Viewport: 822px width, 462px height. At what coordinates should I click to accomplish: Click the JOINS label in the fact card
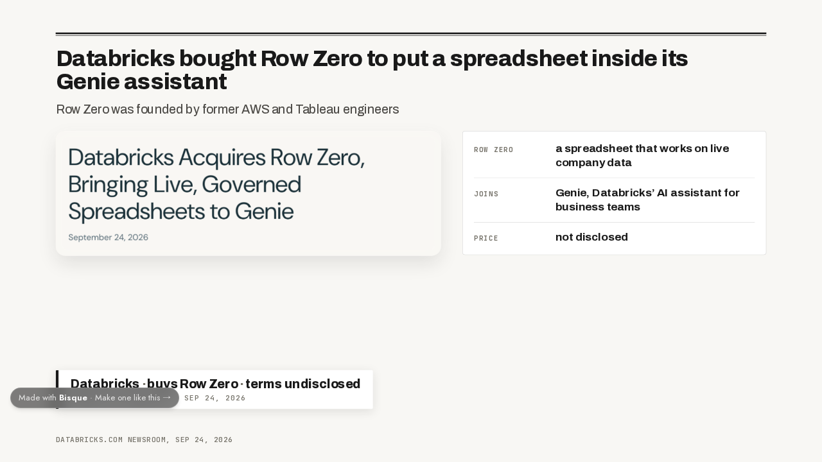click(x=486, y=194)
